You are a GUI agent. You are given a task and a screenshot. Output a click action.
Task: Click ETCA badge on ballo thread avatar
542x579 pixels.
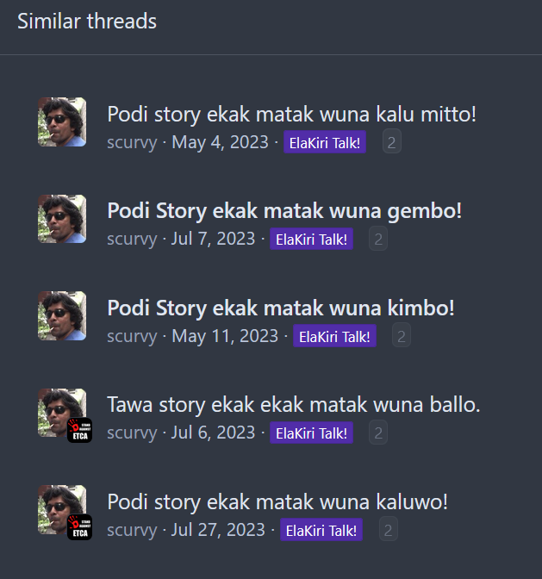80,430
